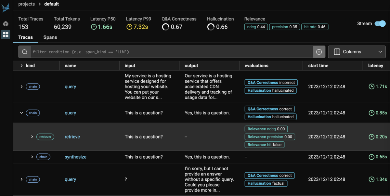The height and width of the screenshot is (196, 390).
Task: Click the filter condition input field
Action: [172, 52]
